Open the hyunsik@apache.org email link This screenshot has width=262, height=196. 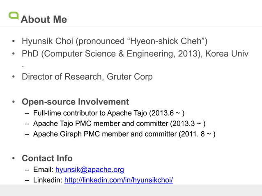[x=90, y=170]
